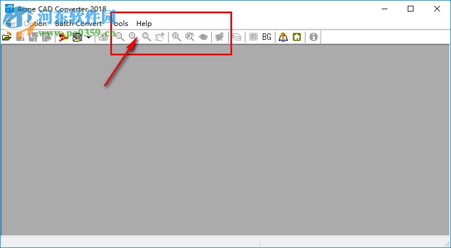Screen dimensions: 451x248
Task: Click the export/convert file icon
Action: [47, 37]
